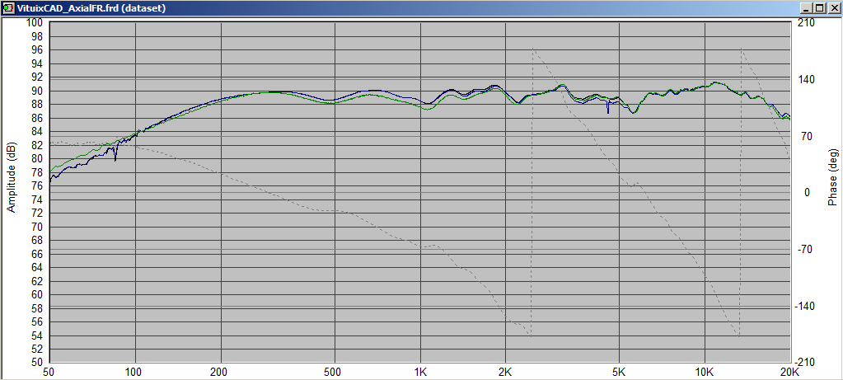Click the '72' amplitude axis value

click(x=36, y=213)
